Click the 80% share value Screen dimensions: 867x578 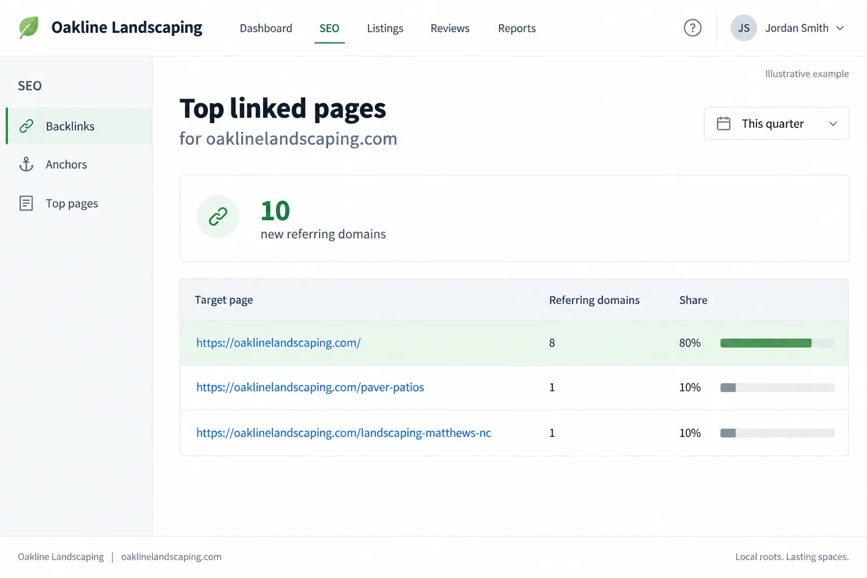click(690, 343)
